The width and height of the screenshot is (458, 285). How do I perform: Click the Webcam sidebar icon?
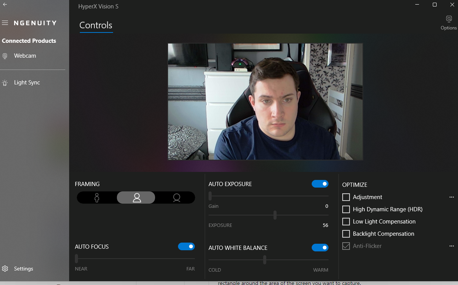5,56
